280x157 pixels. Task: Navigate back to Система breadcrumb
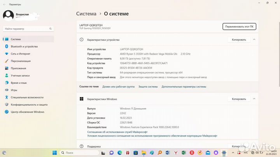coord(86,14)
